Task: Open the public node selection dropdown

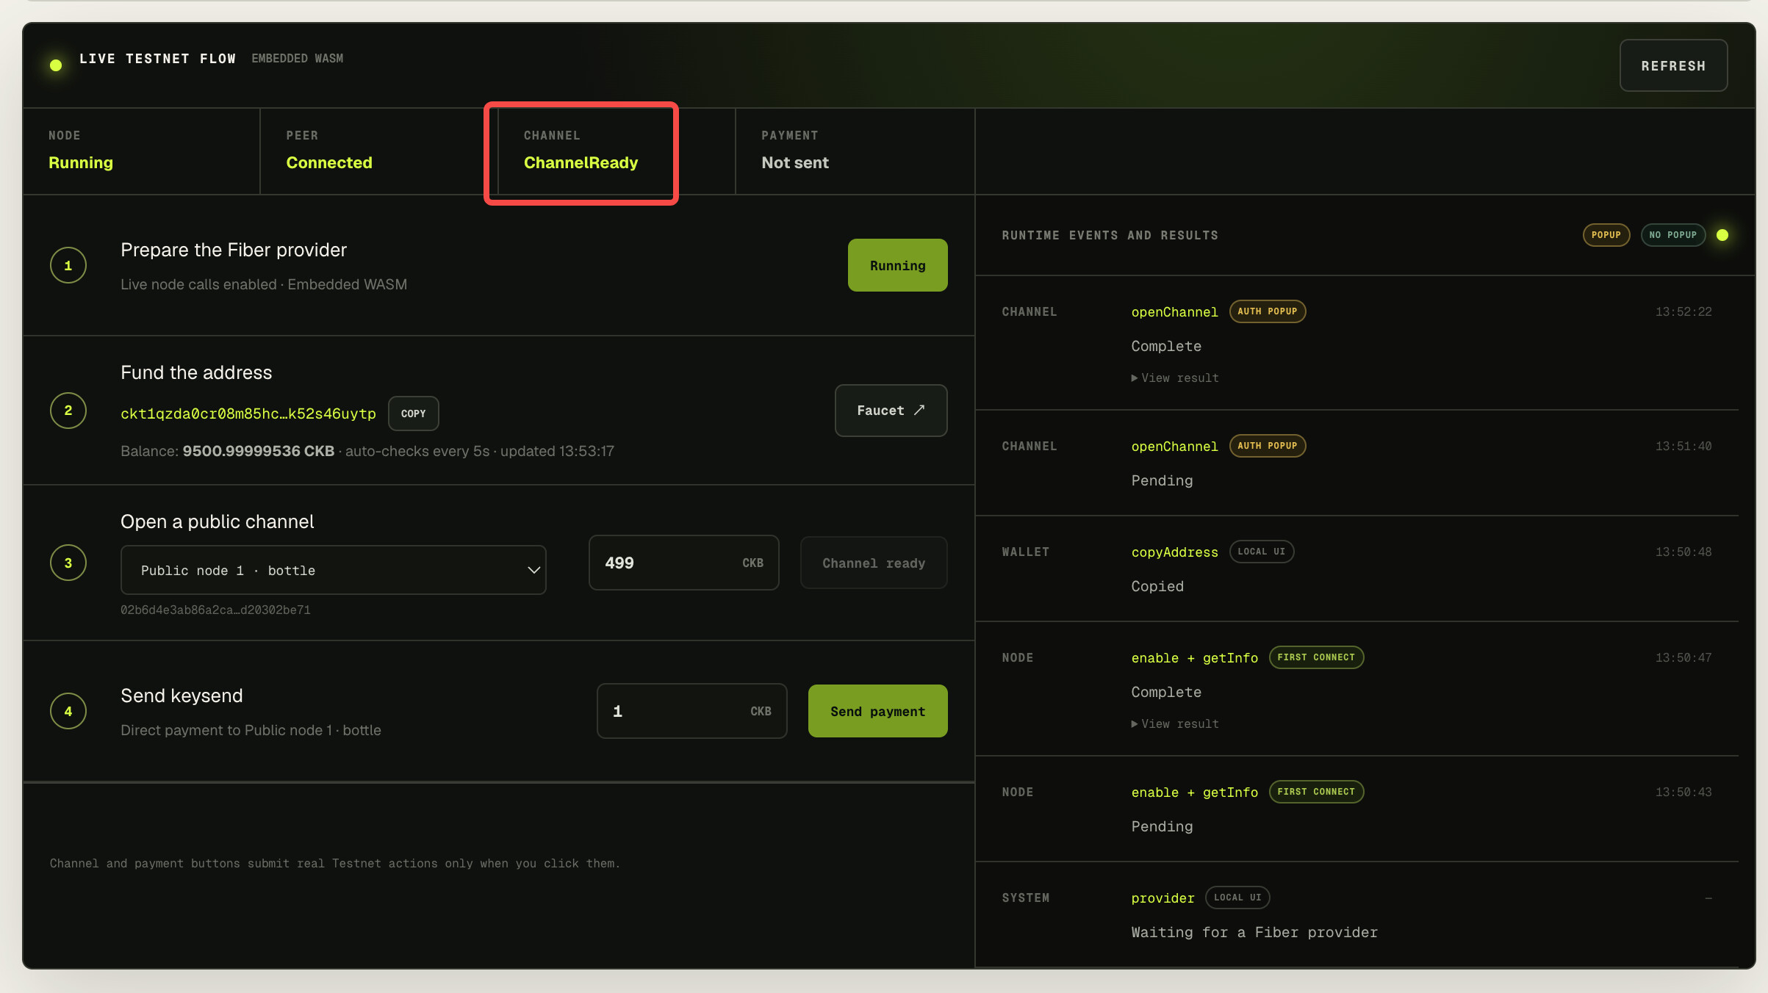Action: [333, 570]
